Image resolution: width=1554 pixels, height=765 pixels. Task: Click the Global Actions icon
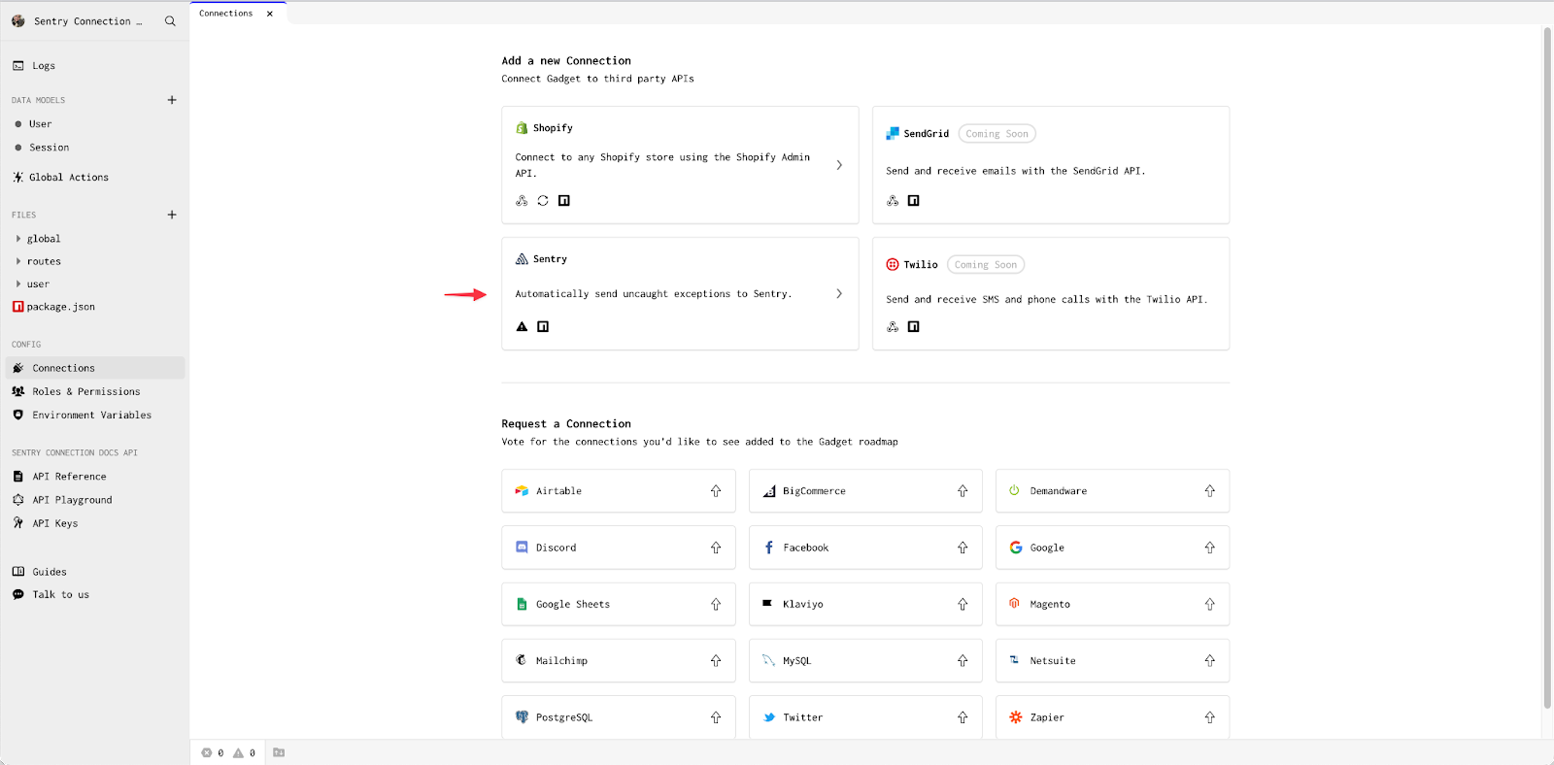click(x=18, y=178)
